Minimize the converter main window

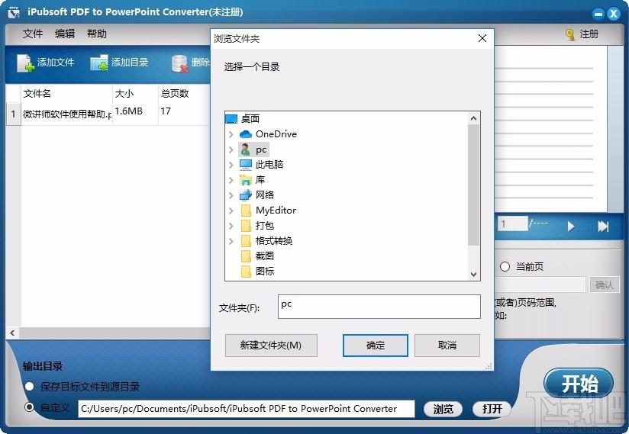point(598,14)
